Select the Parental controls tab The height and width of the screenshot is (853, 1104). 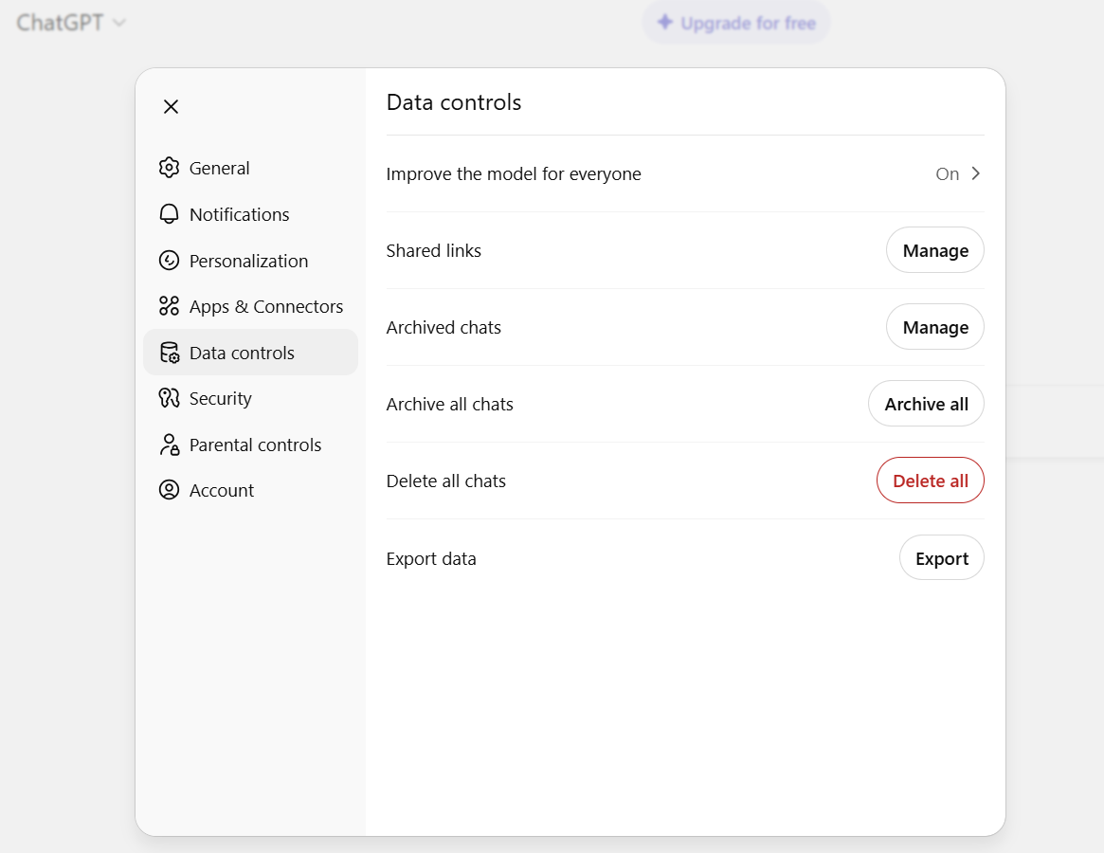click(x=251, y=445)
